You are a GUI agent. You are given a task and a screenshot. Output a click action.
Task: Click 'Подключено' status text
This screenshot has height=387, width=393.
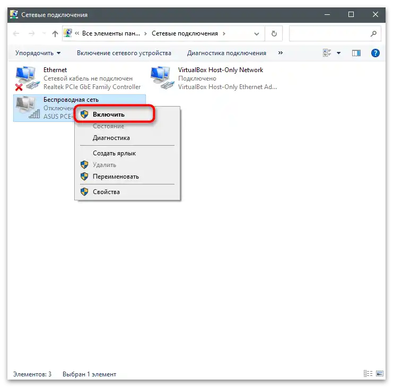197,78
